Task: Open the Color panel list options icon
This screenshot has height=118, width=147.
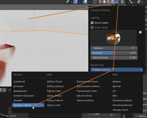Action: click(x=112, y=115)
